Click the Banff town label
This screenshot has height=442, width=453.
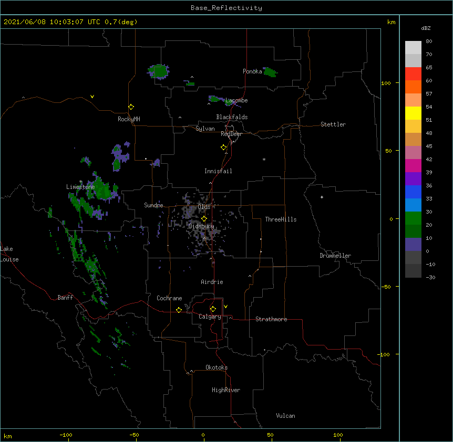tap(65, 298)
